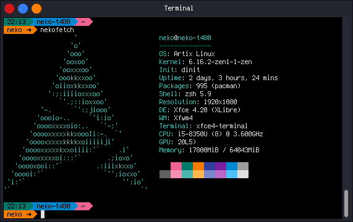Click the Terminal window title
Viewport: 353px width, 222px height.
point(179,8)
